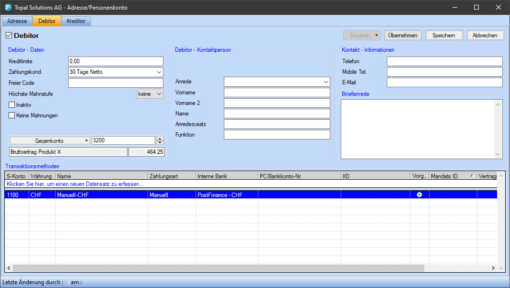This screenshot has width=510, height=288.
Task: Click the Topal application icon in title bar
Action: click(8, 8)
